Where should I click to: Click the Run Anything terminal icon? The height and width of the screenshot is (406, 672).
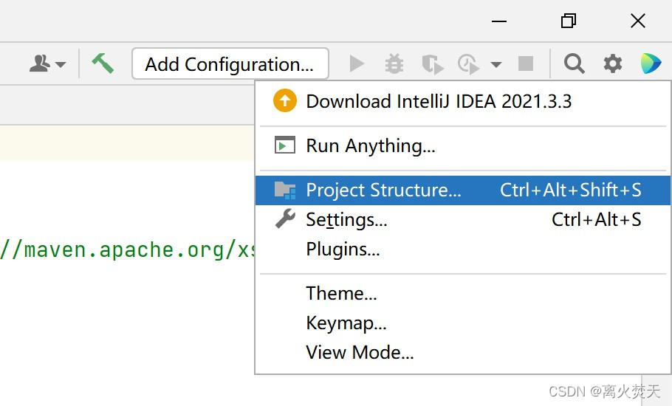[x=284, y=145]
